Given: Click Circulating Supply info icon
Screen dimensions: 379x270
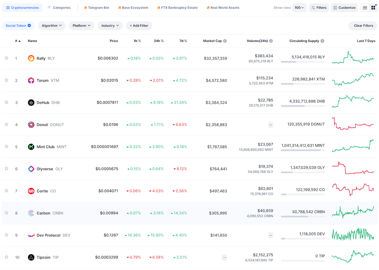Looking at the screenshot, I should point(323,41).
